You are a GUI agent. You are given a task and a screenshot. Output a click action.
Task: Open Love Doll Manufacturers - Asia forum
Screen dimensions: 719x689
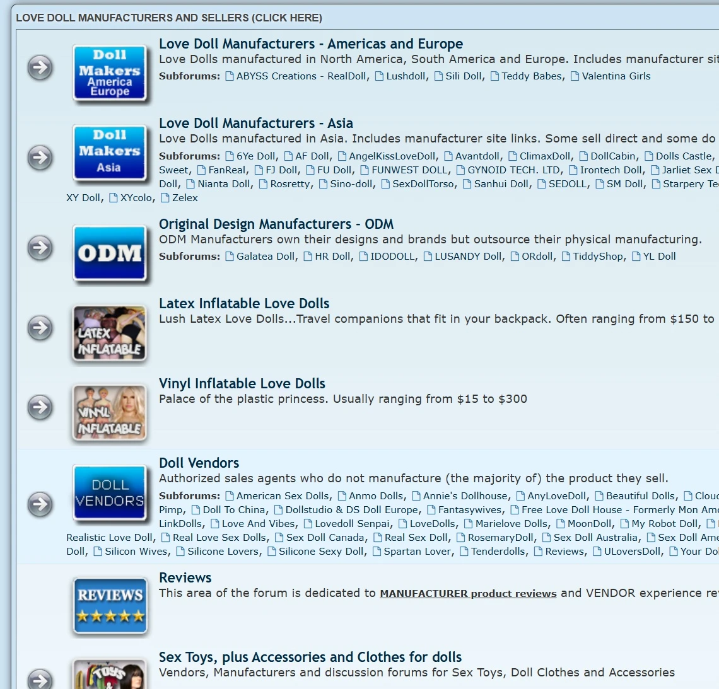pos(256,124)
